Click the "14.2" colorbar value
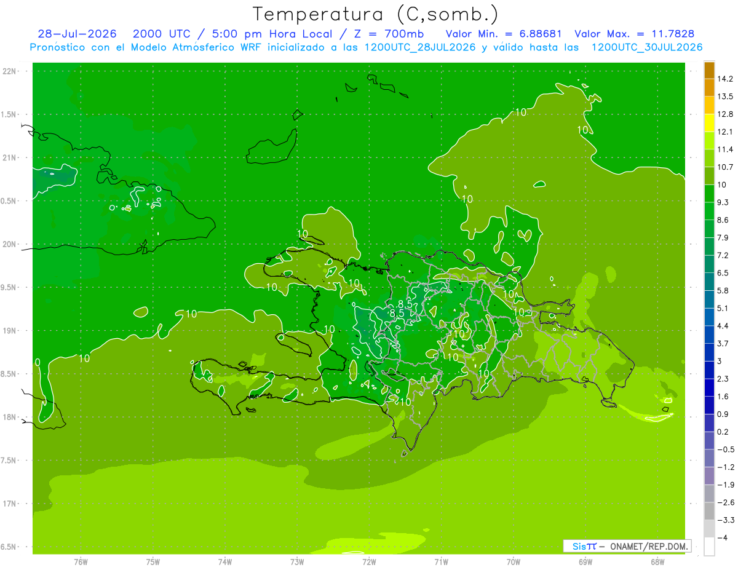The width and height of the screenshot is (738, 570). (725, 79)
